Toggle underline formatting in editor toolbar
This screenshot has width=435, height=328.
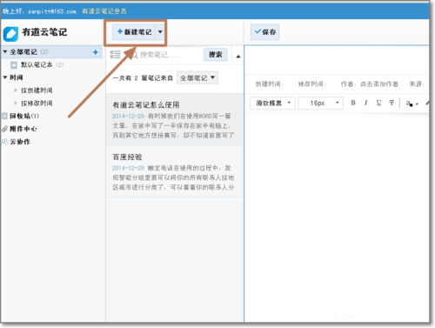click(x=378, y=103)
